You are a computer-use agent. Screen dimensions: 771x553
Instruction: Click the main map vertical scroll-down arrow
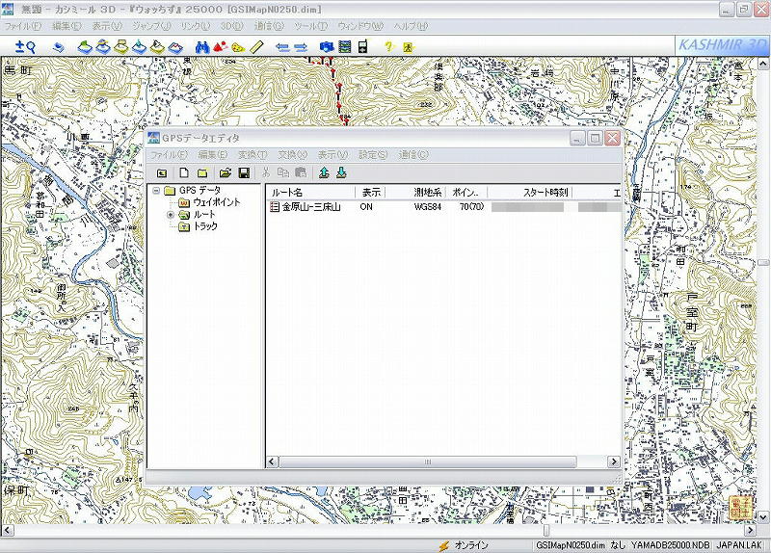[x=762, y=516]
